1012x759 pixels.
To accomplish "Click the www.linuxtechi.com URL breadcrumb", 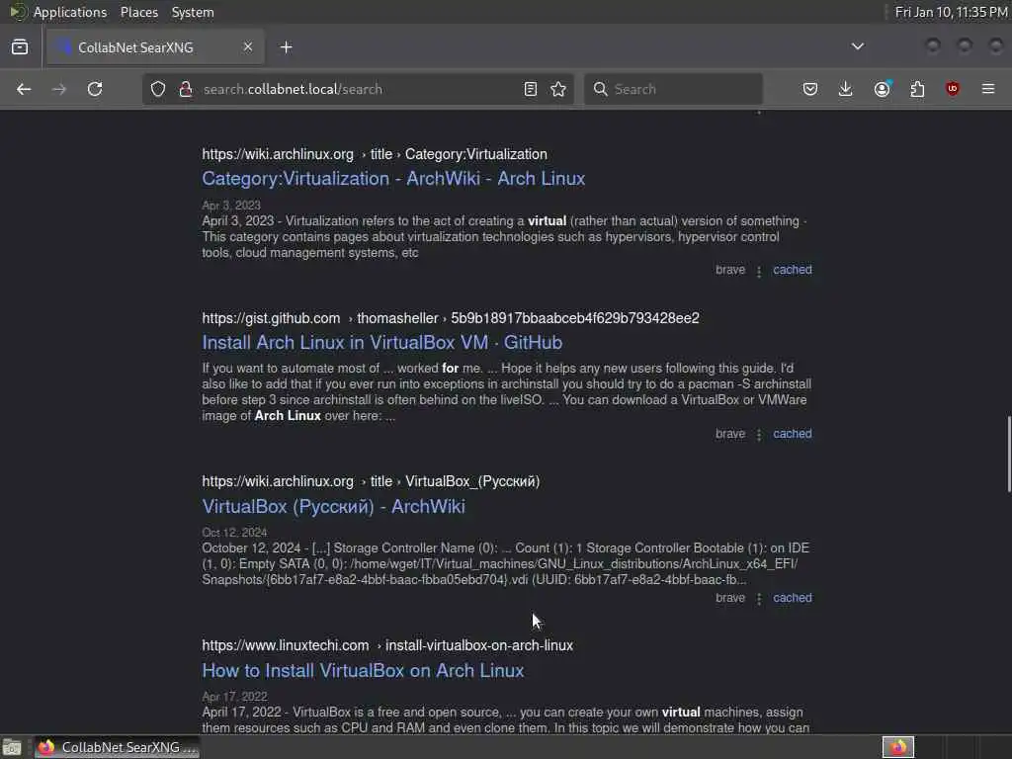I will (x=387, y=645).
